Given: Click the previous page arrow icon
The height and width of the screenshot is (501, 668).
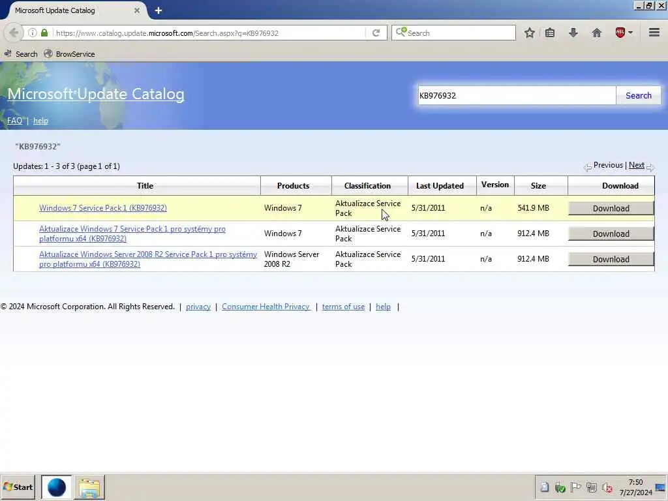Looking at the screenshot, I should pyautogui.click(x=588, y=168).
